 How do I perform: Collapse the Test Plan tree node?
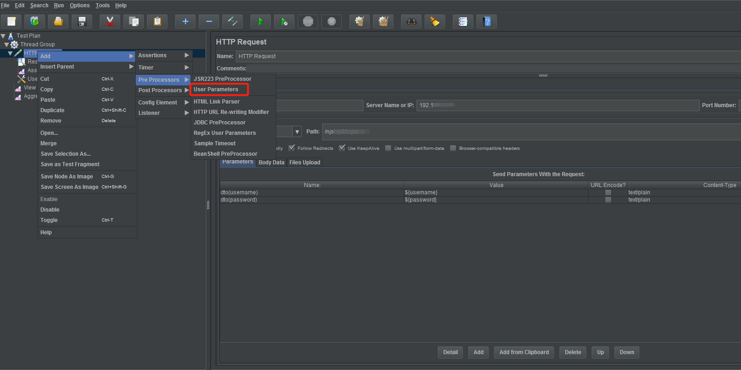[x=3, y=36]
